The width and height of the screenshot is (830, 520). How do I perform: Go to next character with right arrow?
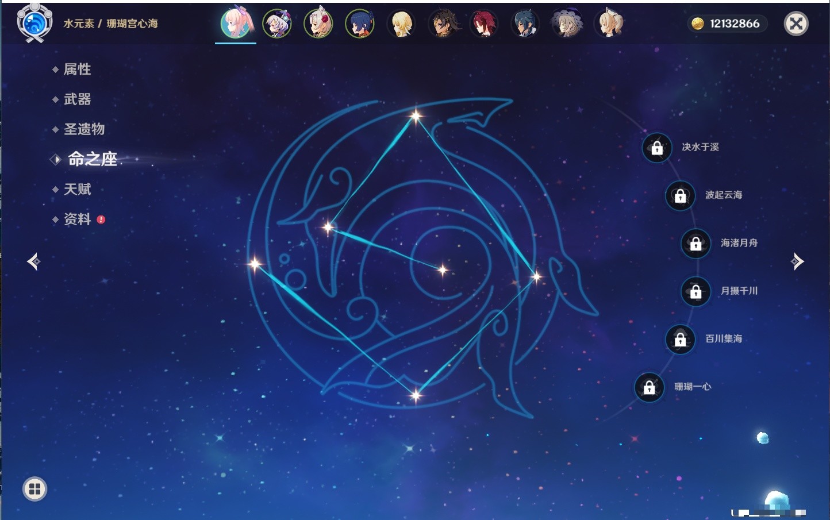797,261
